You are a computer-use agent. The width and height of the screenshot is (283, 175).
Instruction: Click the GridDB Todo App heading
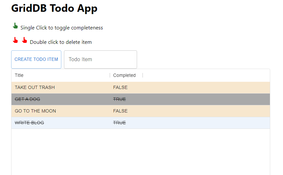[54, 8]
